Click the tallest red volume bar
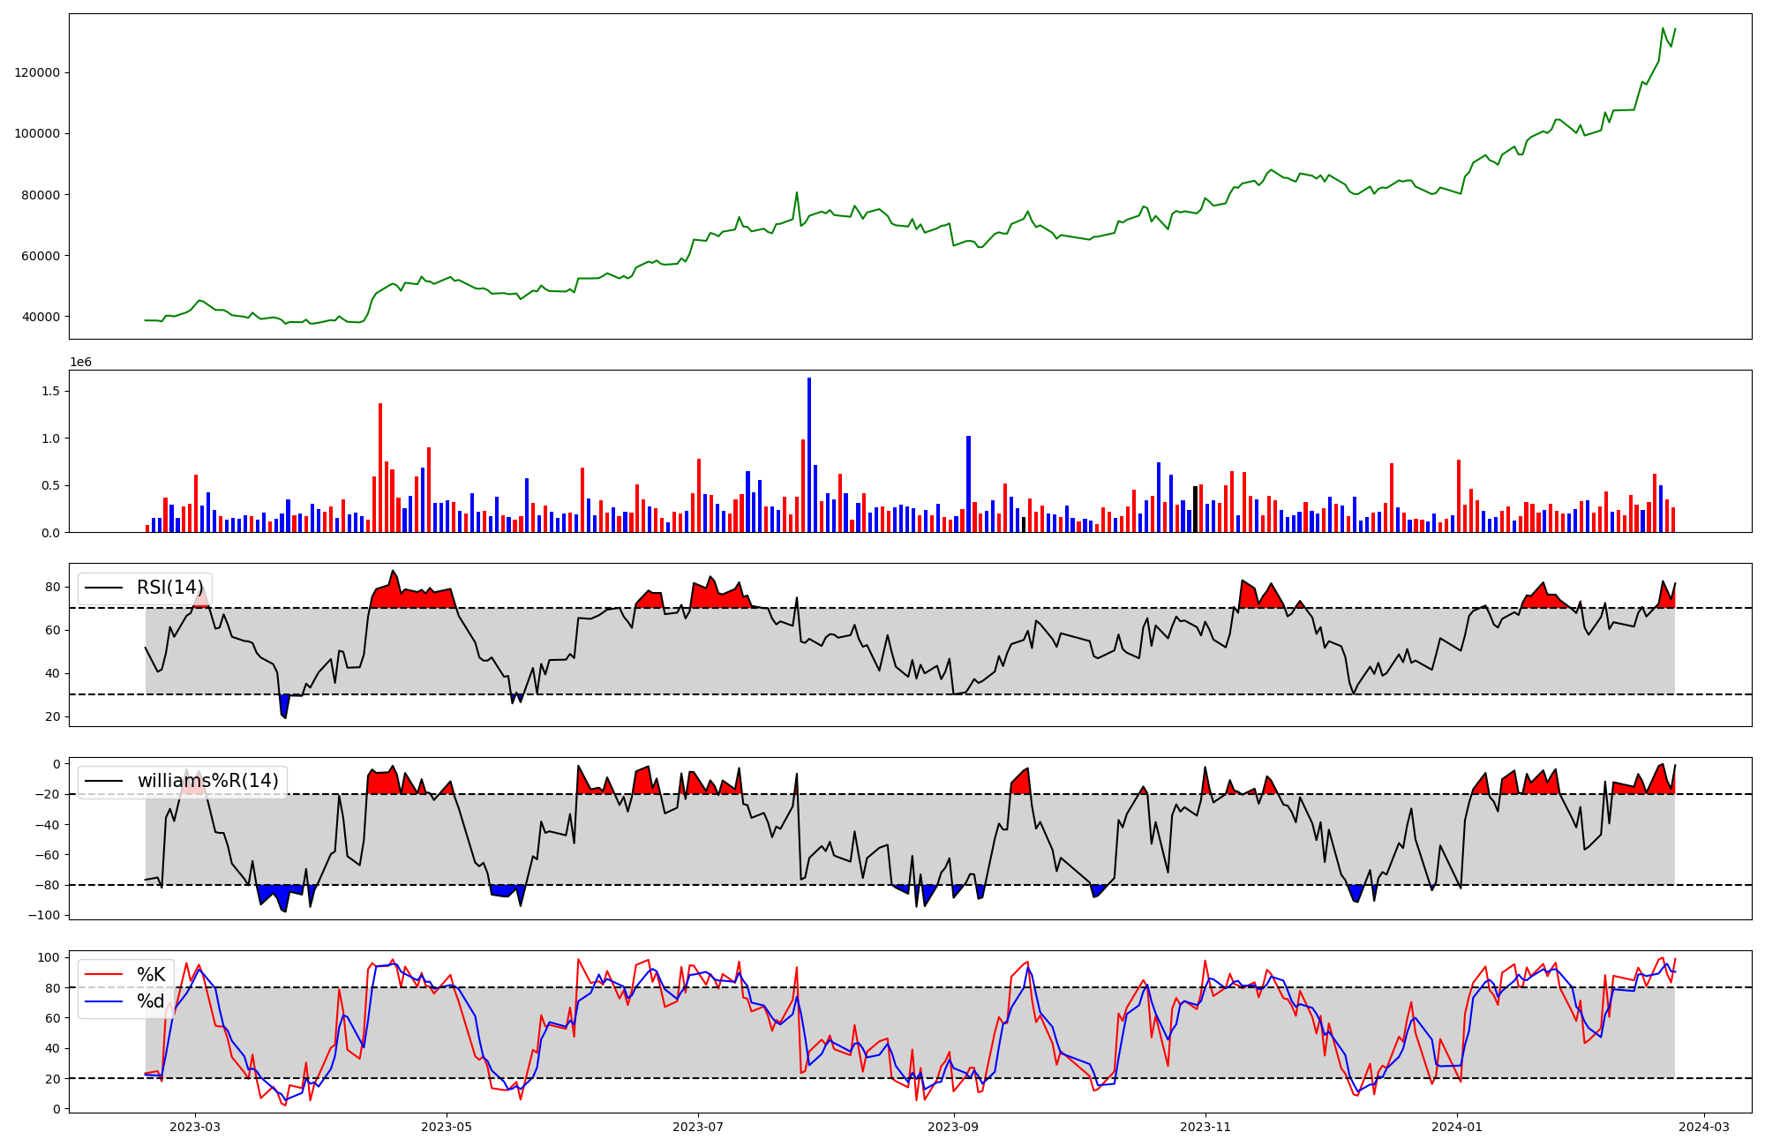Screen dimensions: 1765x1147 (x=380, y=468)
